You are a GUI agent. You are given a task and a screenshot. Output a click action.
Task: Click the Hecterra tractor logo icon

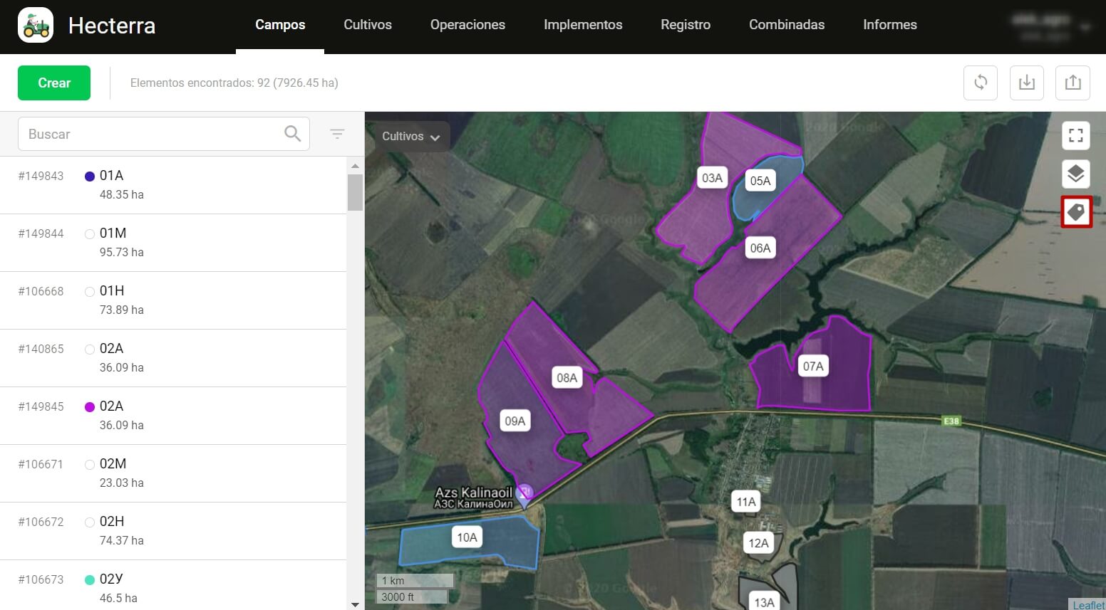(36, 26)
